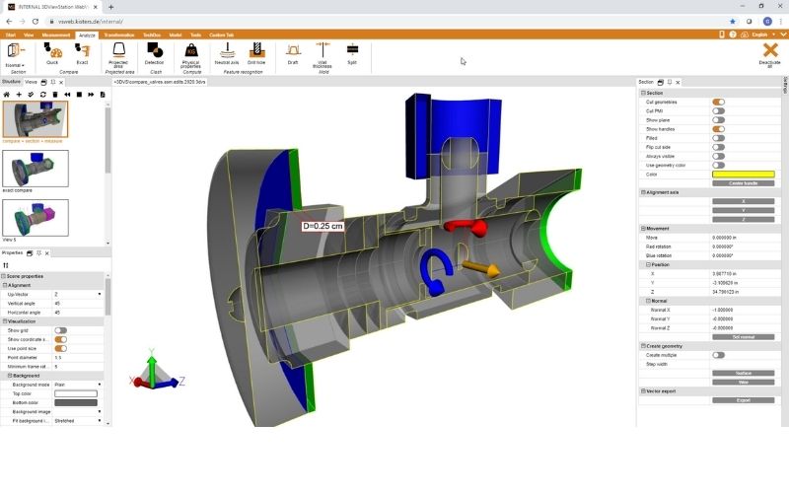Switch to the Structure panel tab
Viewport: 789px width, 493px height.
point(11,82)
